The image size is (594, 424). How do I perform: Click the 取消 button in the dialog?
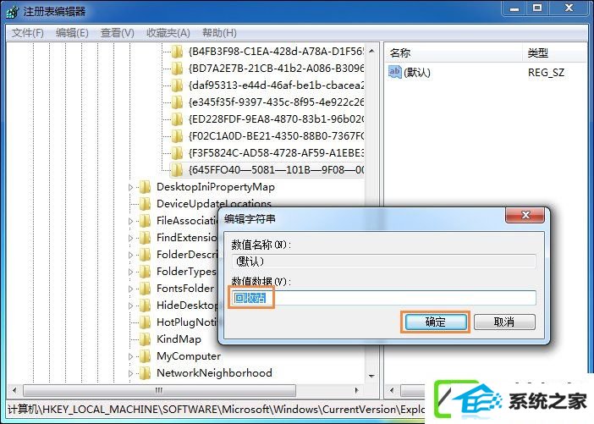(x=504, y=322)
